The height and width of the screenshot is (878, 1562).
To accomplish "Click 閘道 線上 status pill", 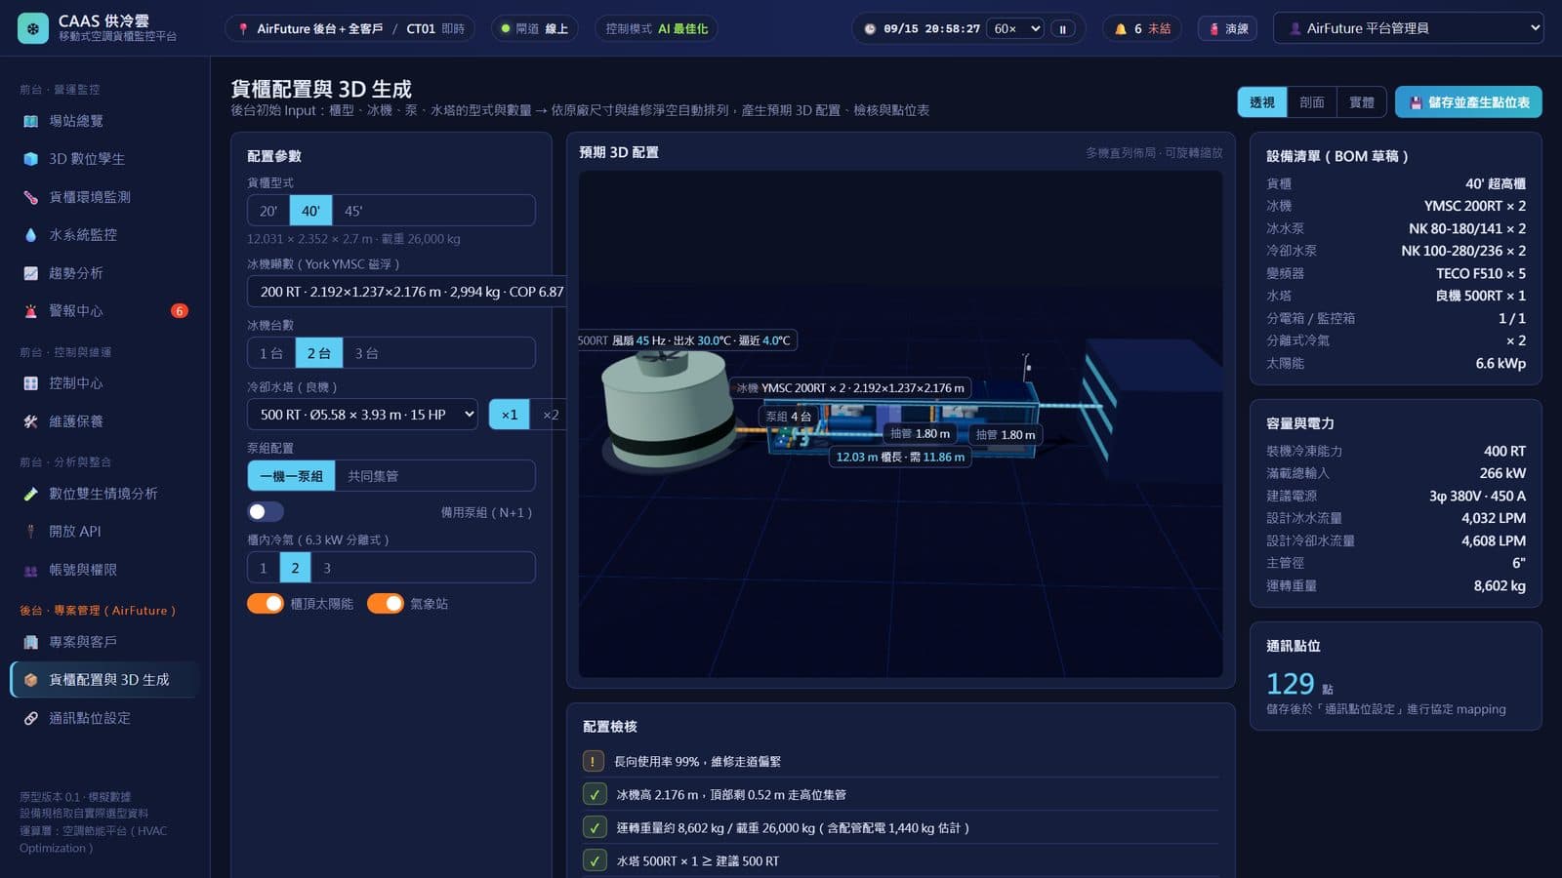I will [x=534, y=28].
